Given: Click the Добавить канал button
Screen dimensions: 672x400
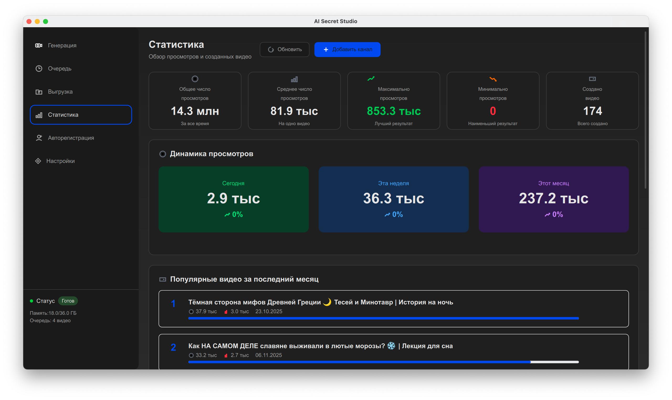Looking at the screenshot, I should (x=347, y=49).
